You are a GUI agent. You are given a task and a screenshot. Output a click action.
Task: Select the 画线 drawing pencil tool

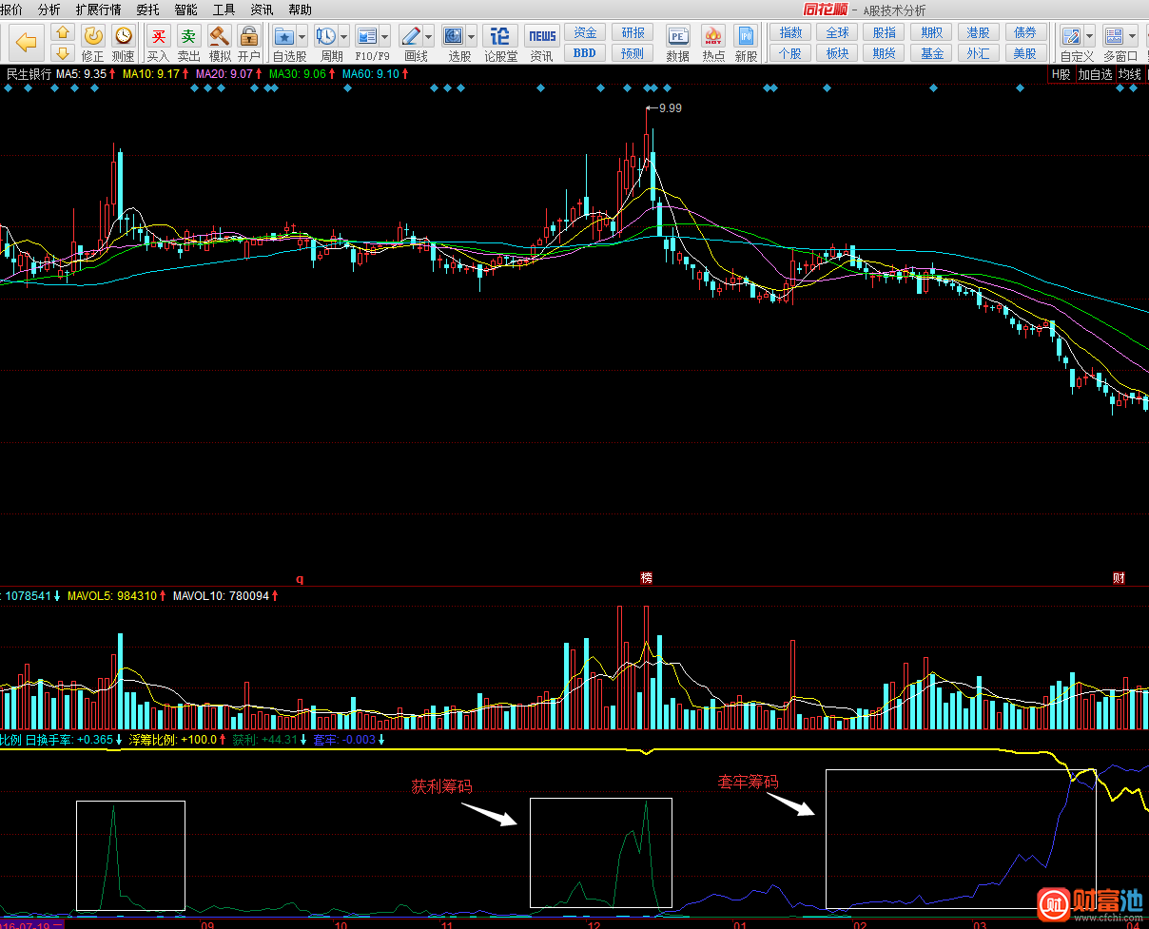click(410, 37)
